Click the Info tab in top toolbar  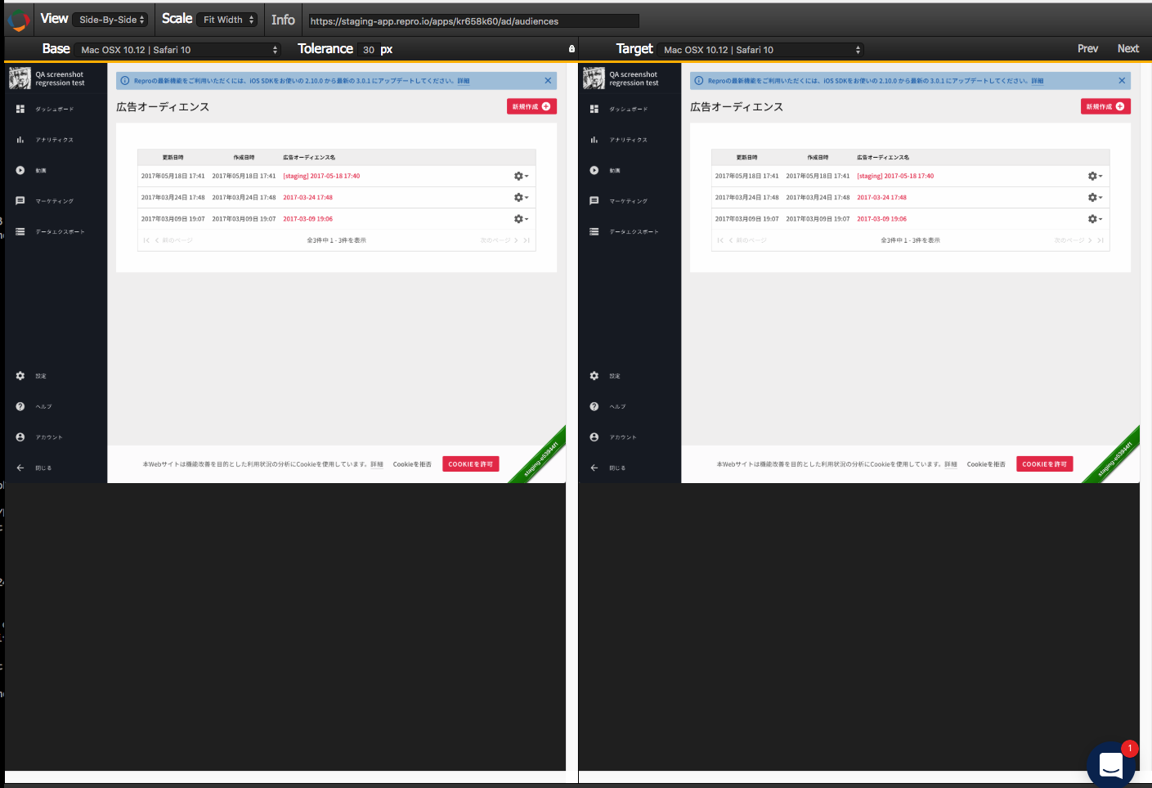(283, 20)
